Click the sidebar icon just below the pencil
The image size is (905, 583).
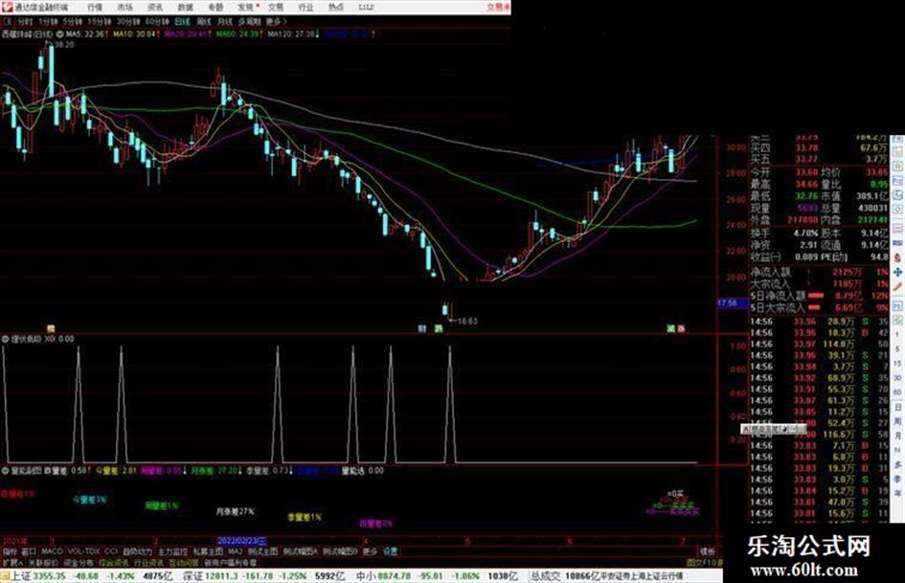[897, 306]
